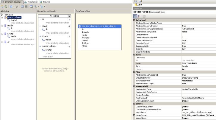Click the Alphabetical sort button in Properties
Screen dimensions: 216x120
tap(139, 16)
